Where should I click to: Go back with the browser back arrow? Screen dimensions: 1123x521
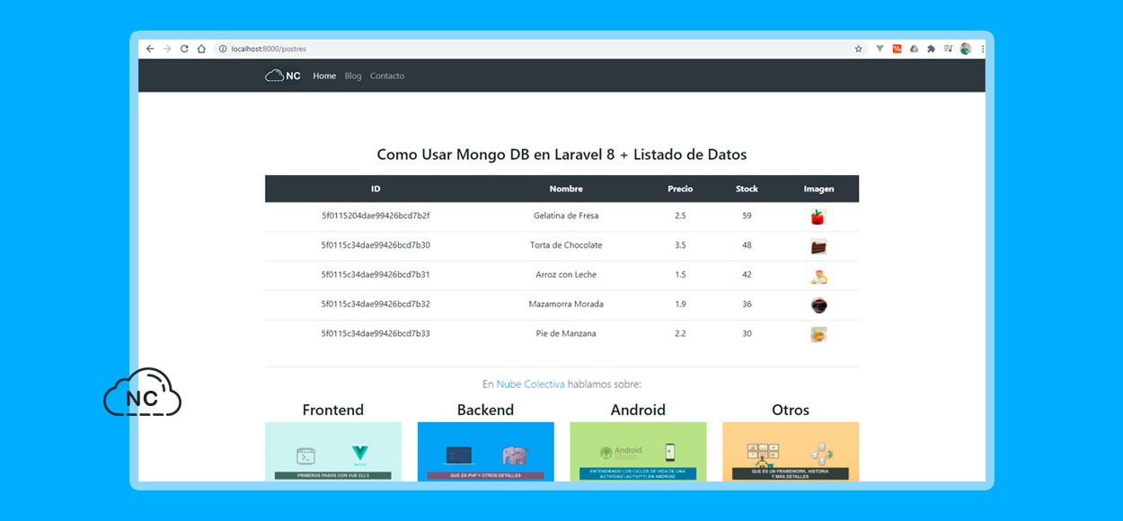[x=150, y=49]
